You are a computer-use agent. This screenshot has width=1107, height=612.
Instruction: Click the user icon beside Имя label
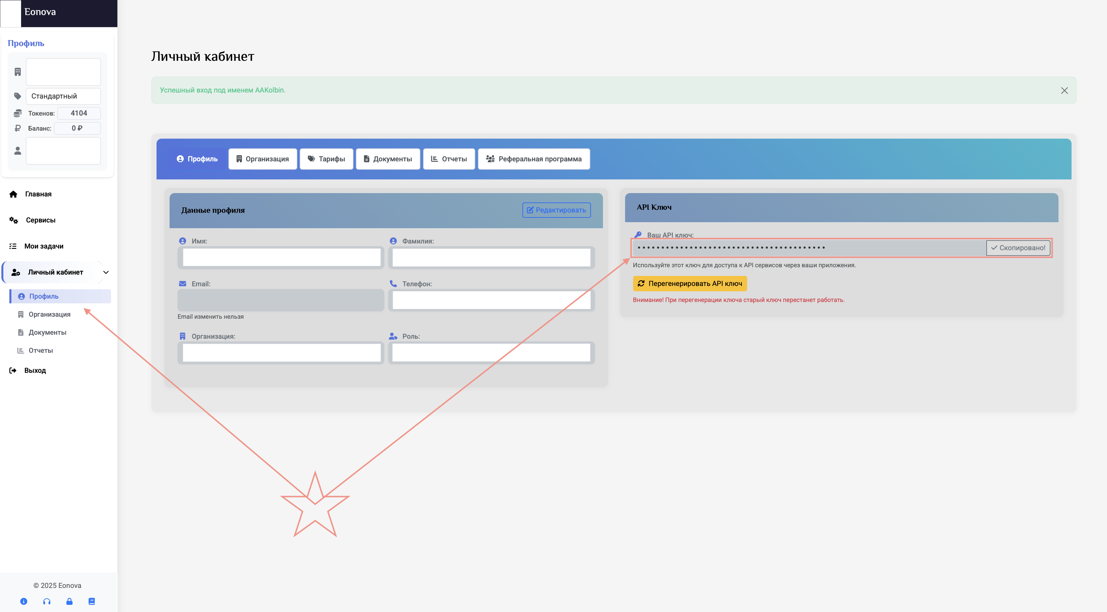(x=183, y=241)
